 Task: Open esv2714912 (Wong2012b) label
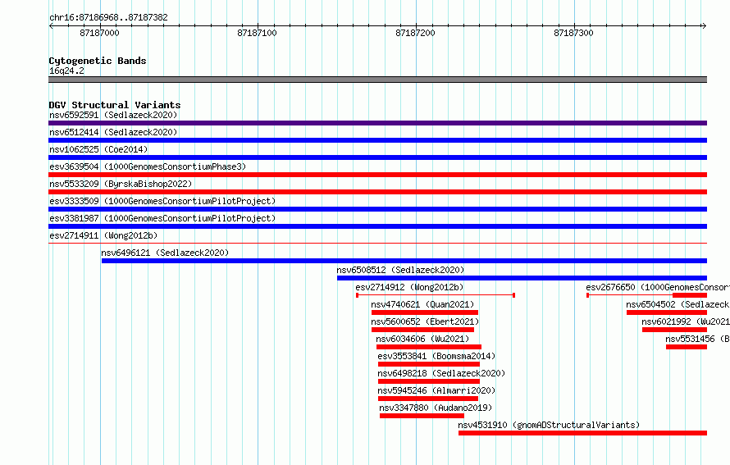pos(409,287)
